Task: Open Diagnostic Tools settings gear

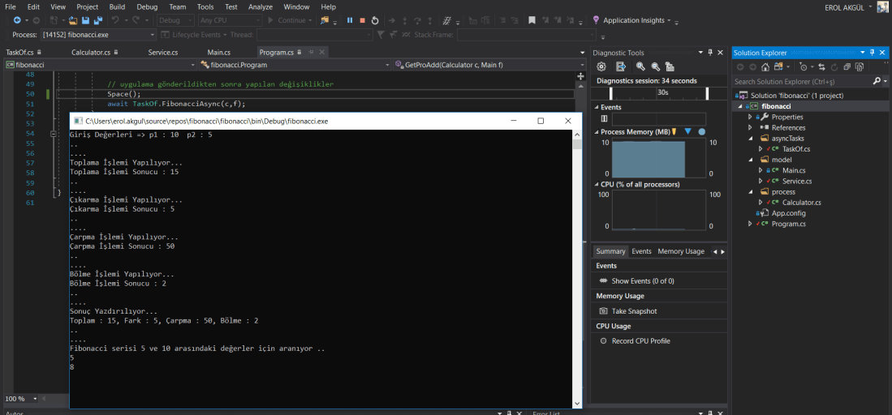Action: click(602, 66)
